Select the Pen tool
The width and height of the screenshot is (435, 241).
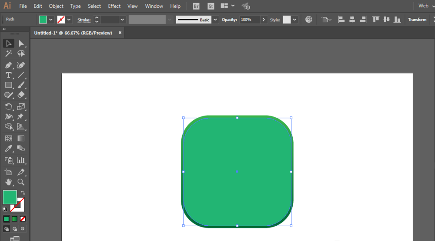[x=9, y=65]
